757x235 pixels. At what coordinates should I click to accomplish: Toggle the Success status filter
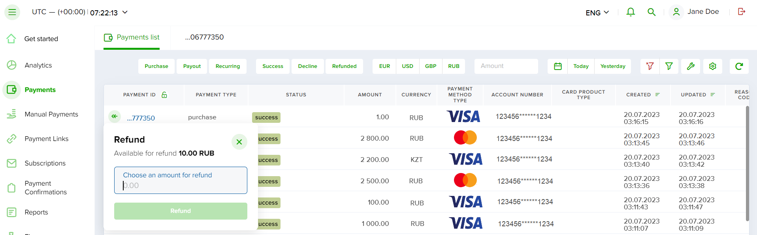pos(273,66)
